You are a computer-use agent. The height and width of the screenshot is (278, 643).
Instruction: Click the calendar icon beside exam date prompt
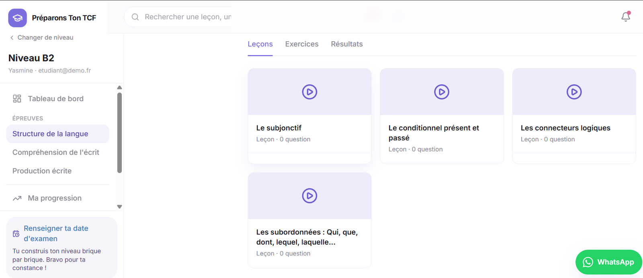click(16, 234)
